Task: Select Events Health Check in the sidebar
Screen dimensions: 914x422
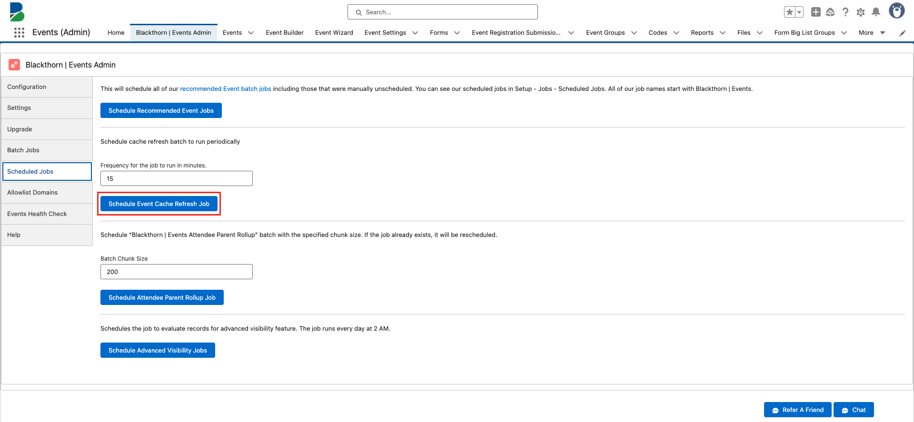Action: click(x=47, y=214)
